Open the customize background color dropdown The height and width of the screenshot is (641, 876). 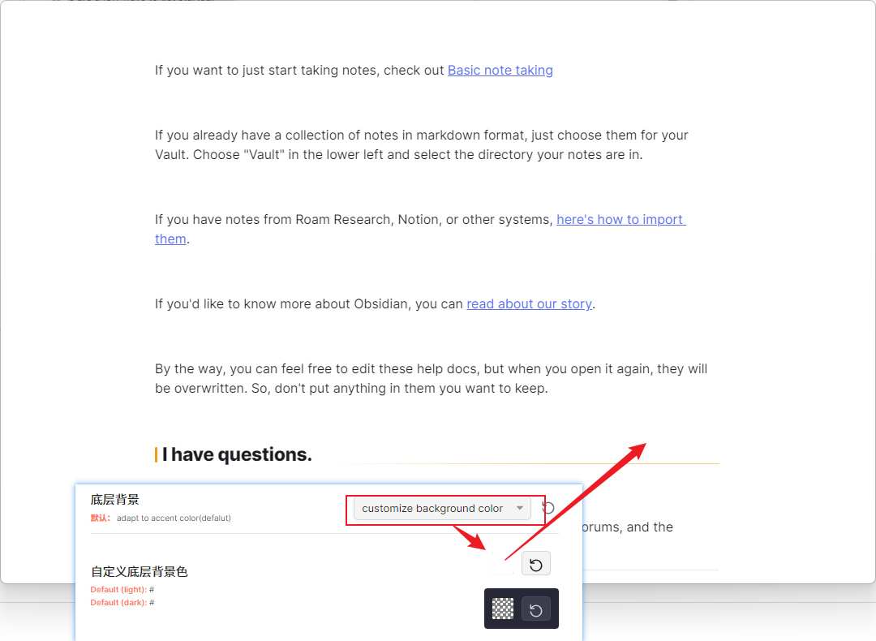[442, 509]
